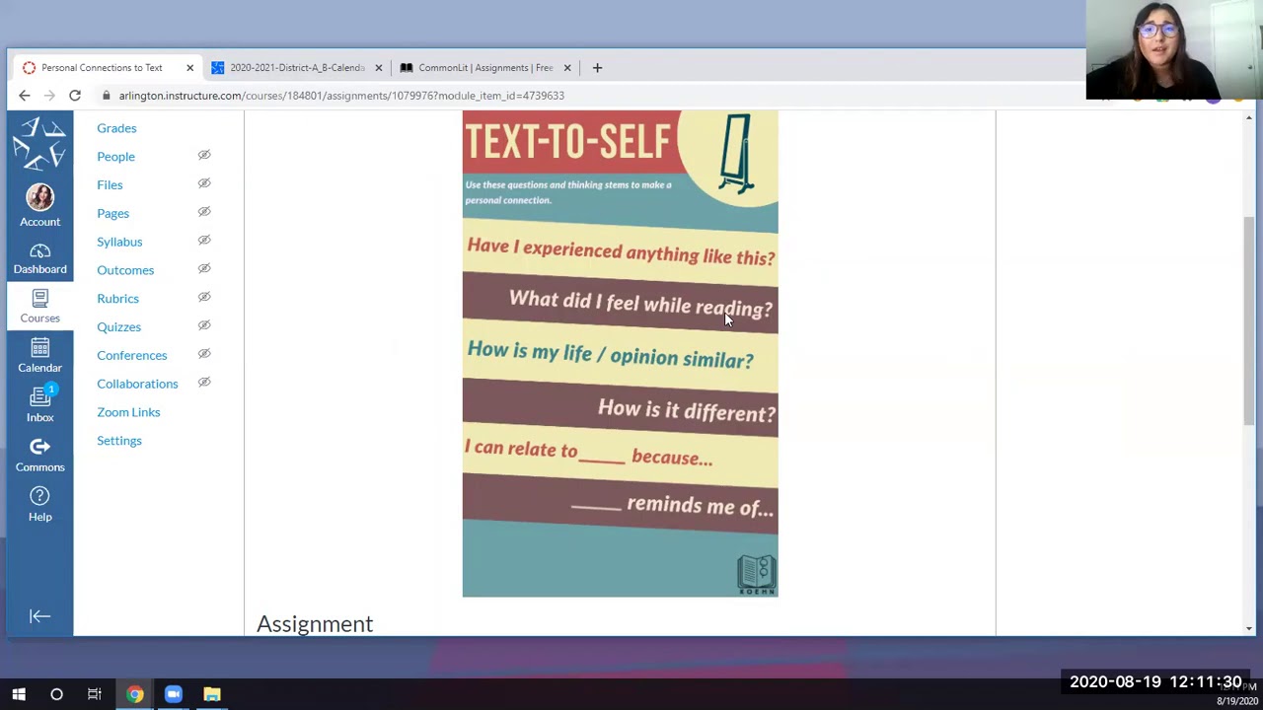1263x710 pixels.
Task: Open File Explorer from the taskbar
Action: [212, 694]
